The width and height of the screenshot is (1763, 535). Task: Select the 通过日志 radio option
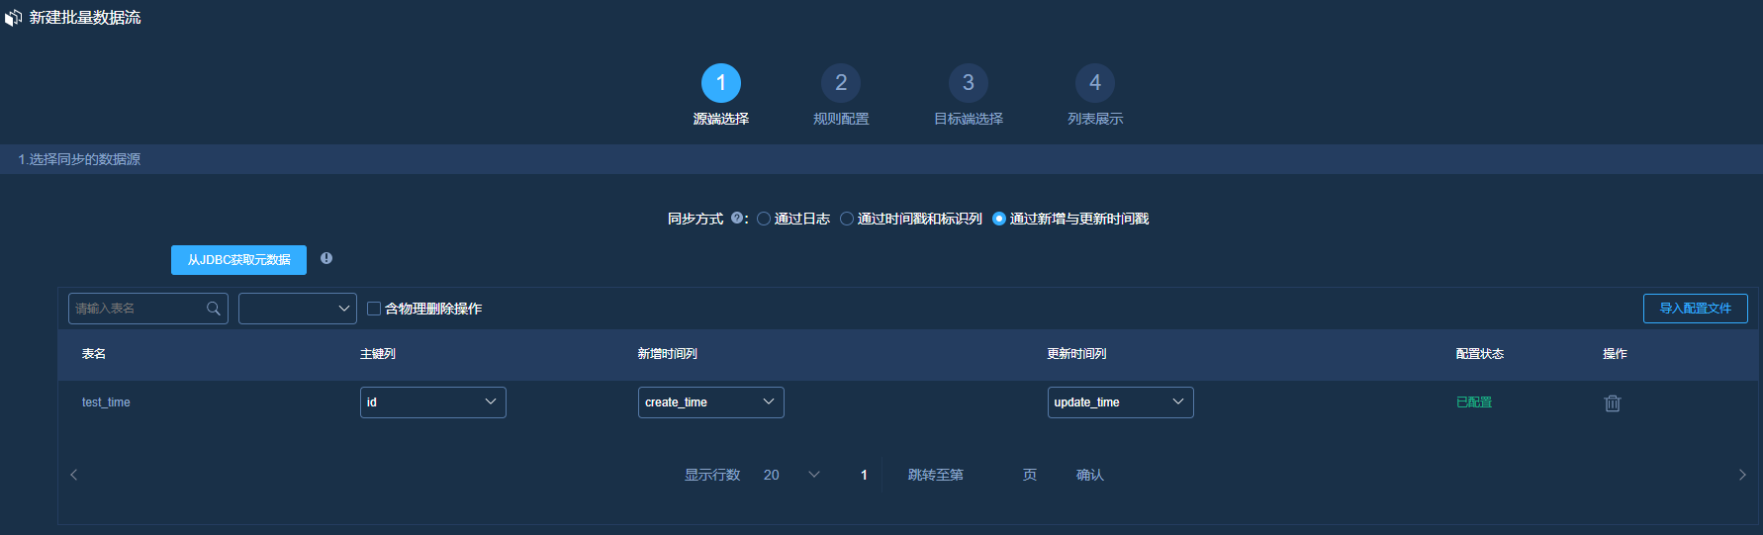coord(764,219)
